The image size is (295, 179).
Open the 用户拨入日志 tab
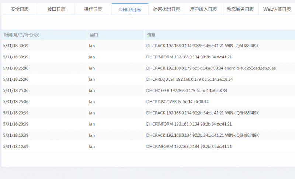point(204,9)
